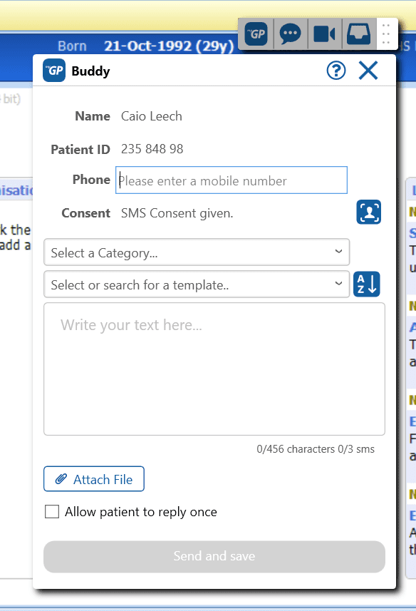Open the inbox tray icon
This screenshot has width=416, height=611.
[x=358, y=34]
